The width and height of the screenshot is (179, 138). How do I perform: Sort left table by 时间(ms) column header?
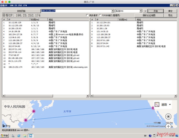pyautogui.click(x=39, y=19)
